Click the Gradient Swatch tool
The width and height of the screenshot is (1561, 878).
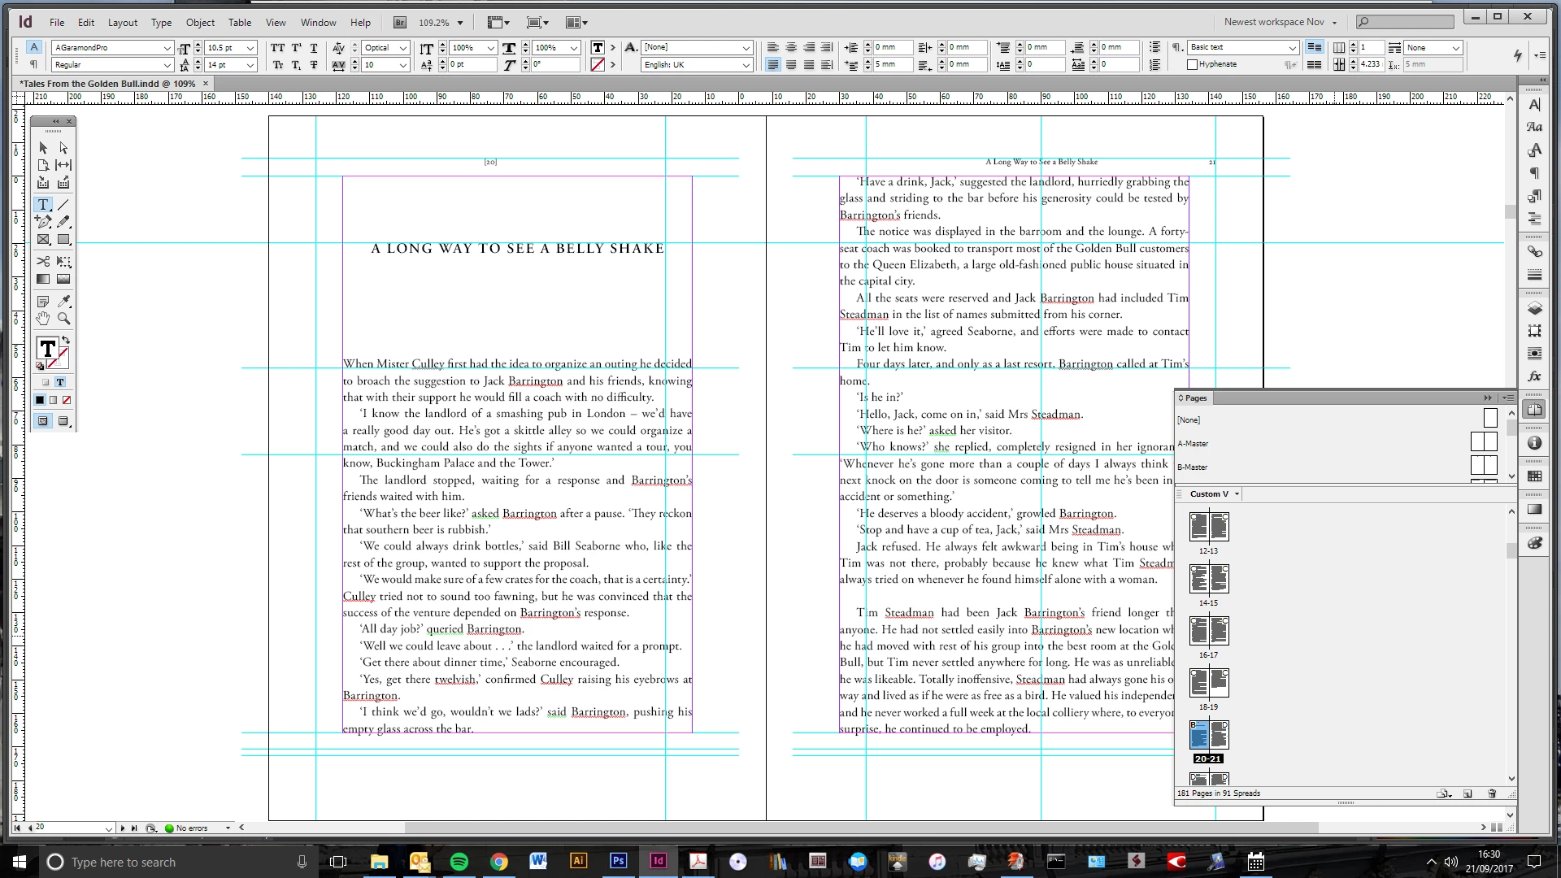43,279
